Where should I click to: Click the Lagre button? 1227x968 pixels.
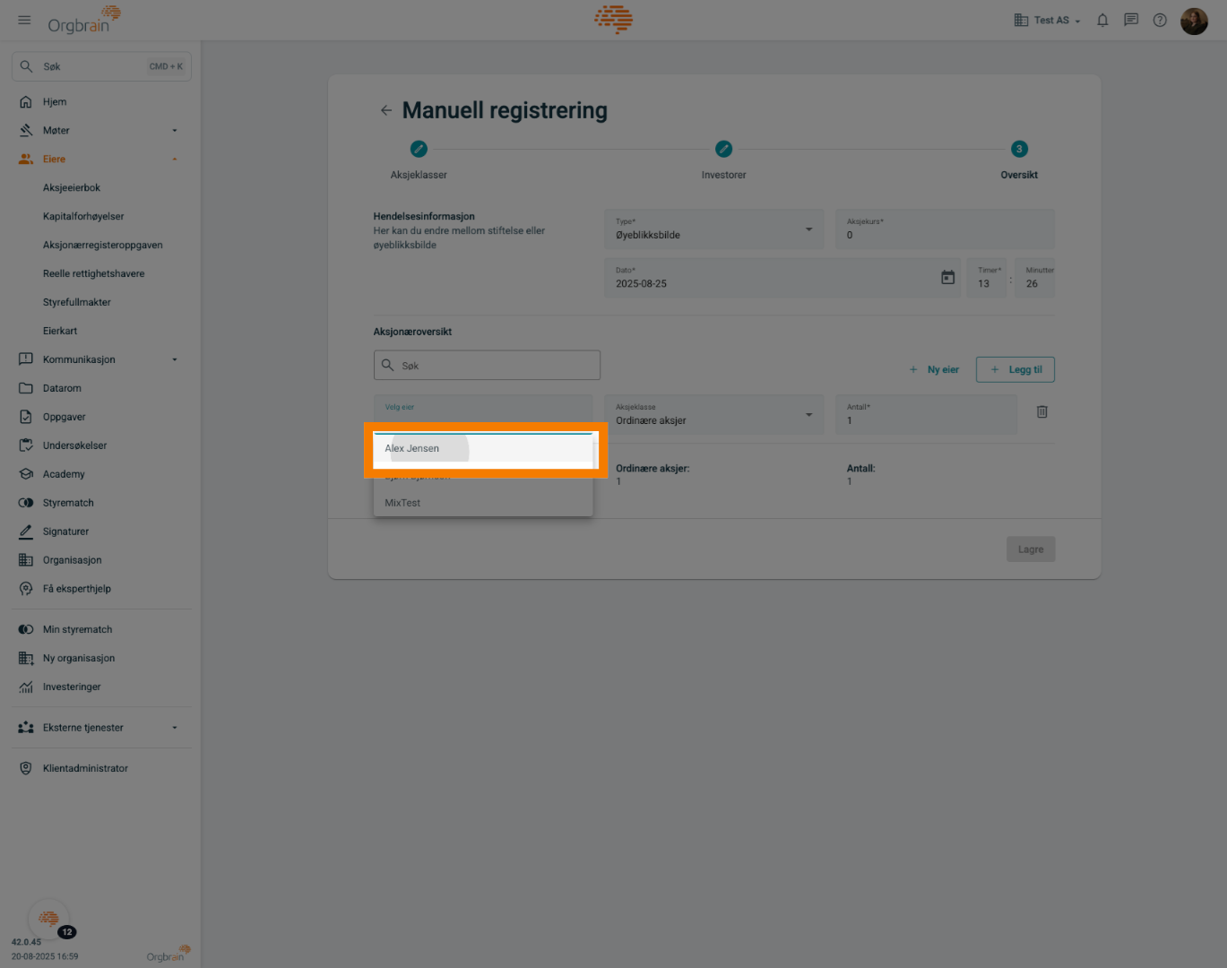click(1031, 549)
